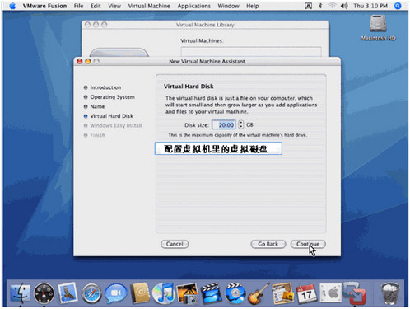Image resolution: width=410 pixels, height=309 pixels.
Task: Open the View menu
Action: (x=114, y=6)
